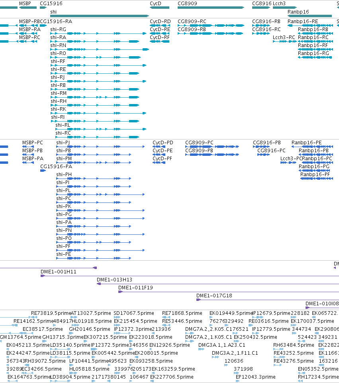The width and height of the screenshot is (339, 383).
Task: Click EST SD17067.5prime
Action: tap(134, 313)
